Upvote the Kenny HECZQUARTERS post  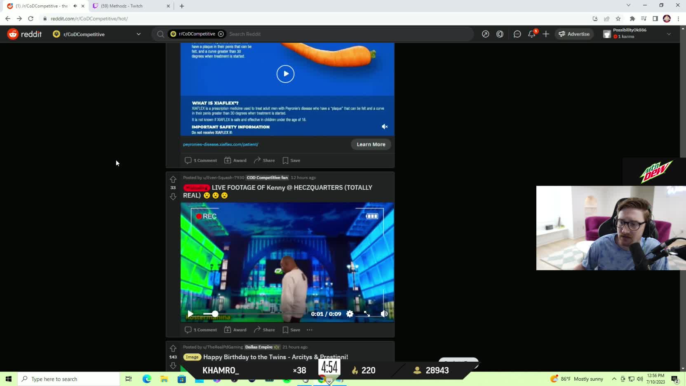pos(173,179)
